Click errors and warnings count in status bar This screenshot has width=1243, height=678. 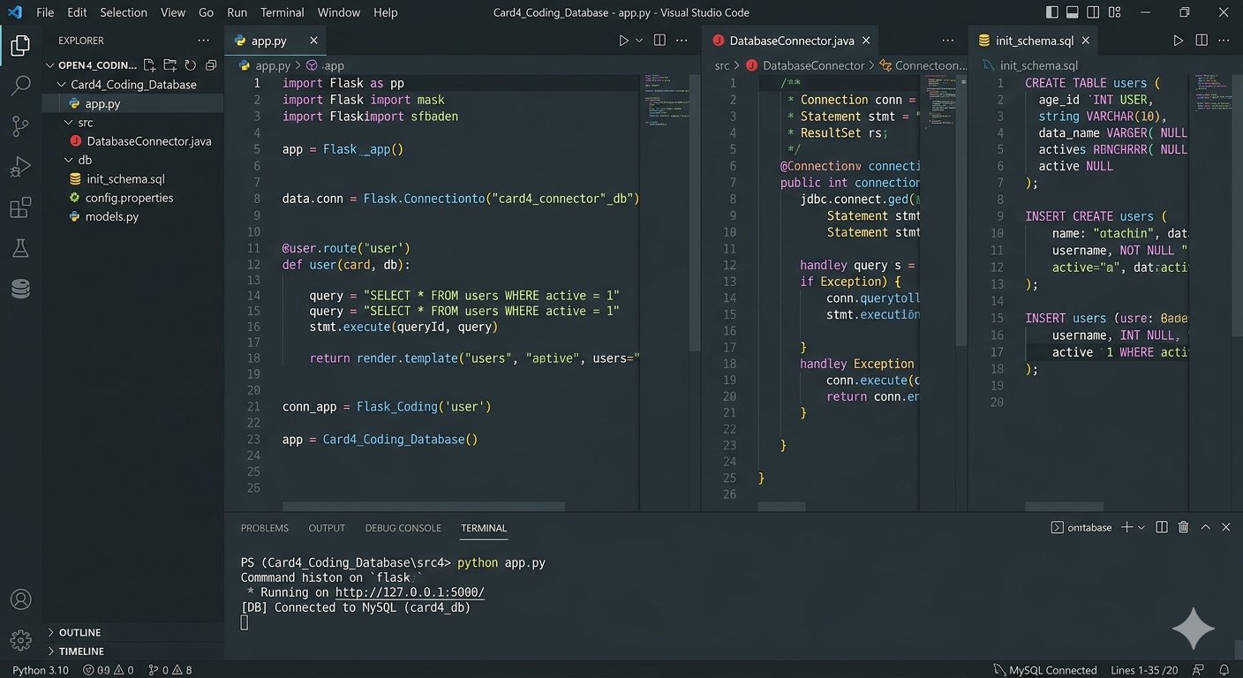(109, 670)
